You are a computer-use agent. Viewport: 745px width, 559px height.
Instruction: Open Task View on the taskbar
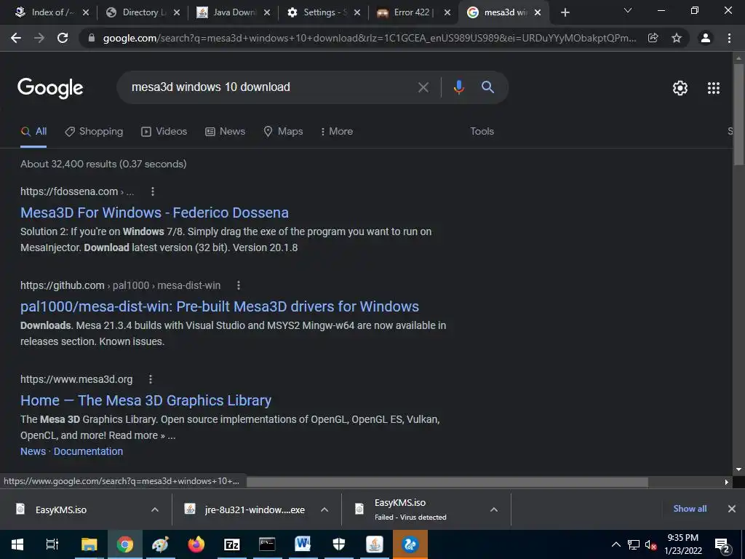point(52,544)
